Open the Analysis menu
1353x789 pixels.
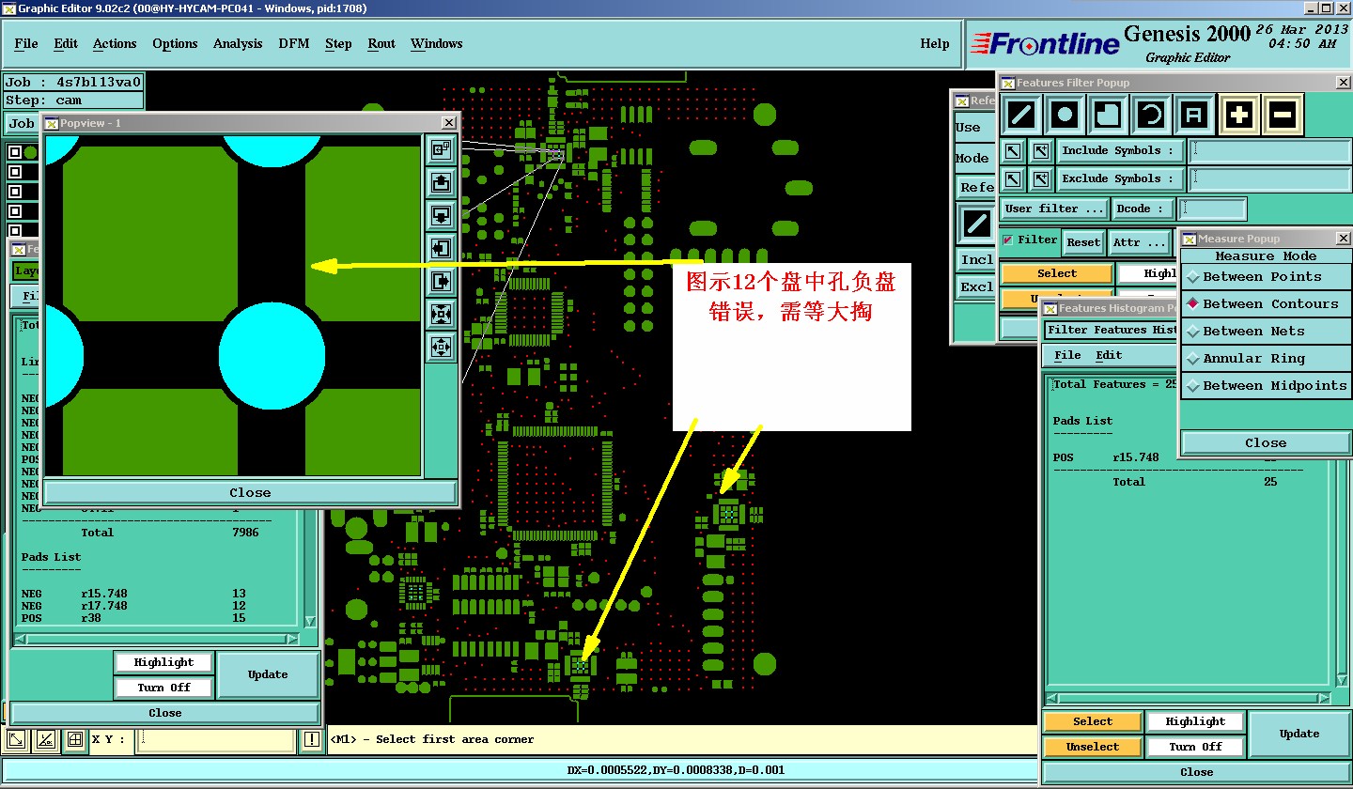click(x=238, y=44)
